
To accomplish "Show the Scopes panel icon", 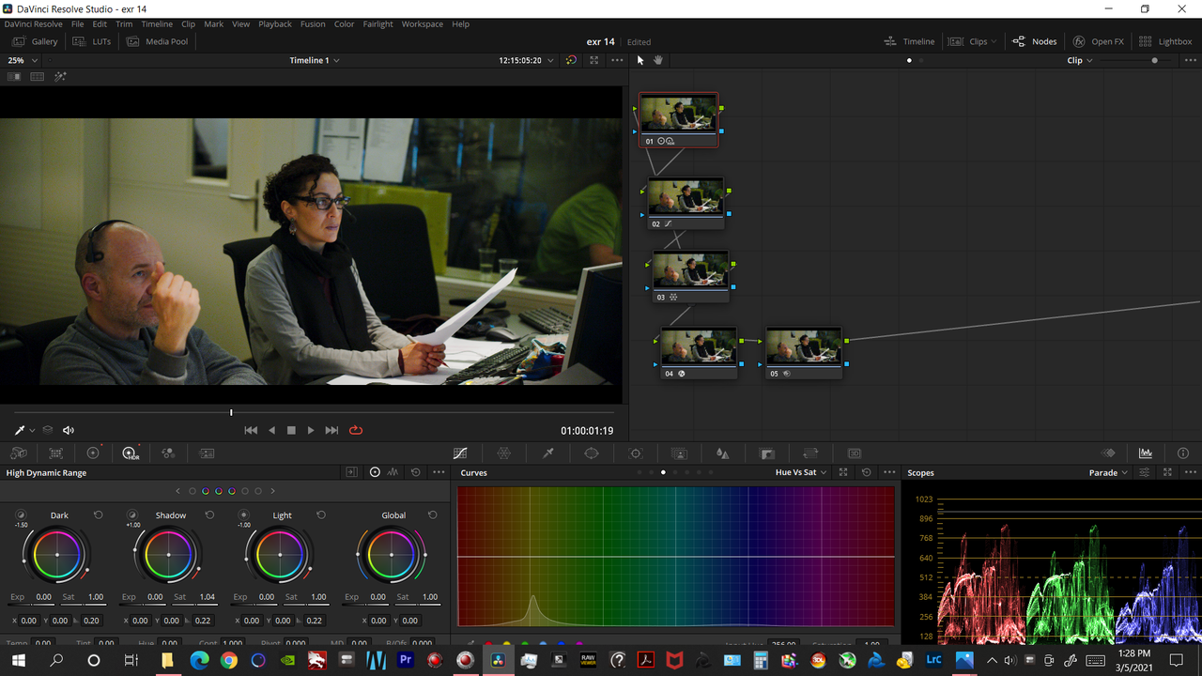I will 1146,453.
